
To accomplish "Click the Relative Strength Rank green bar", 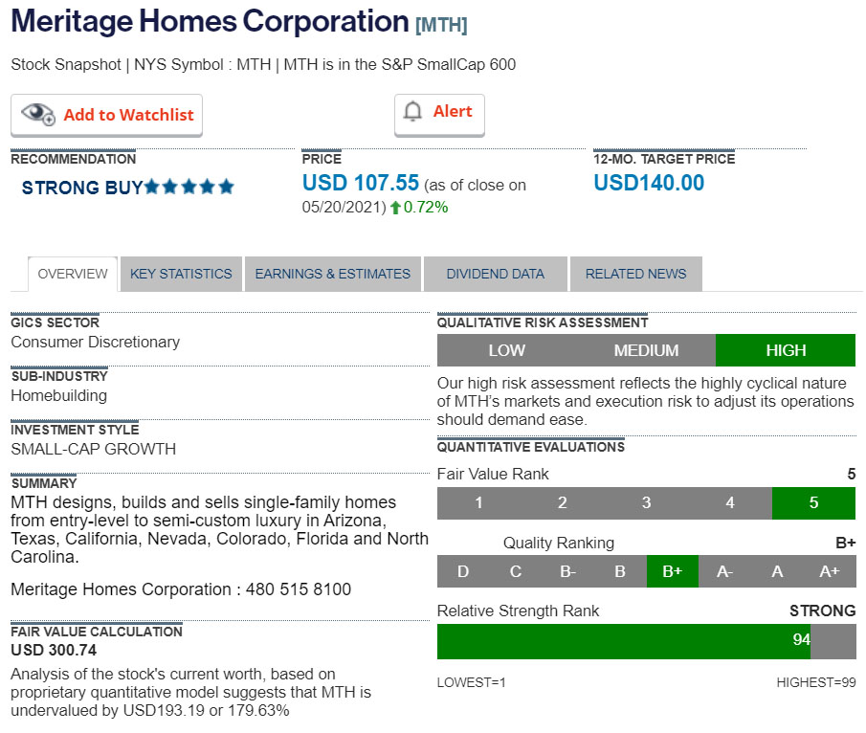I will click(x=623, y=640).
